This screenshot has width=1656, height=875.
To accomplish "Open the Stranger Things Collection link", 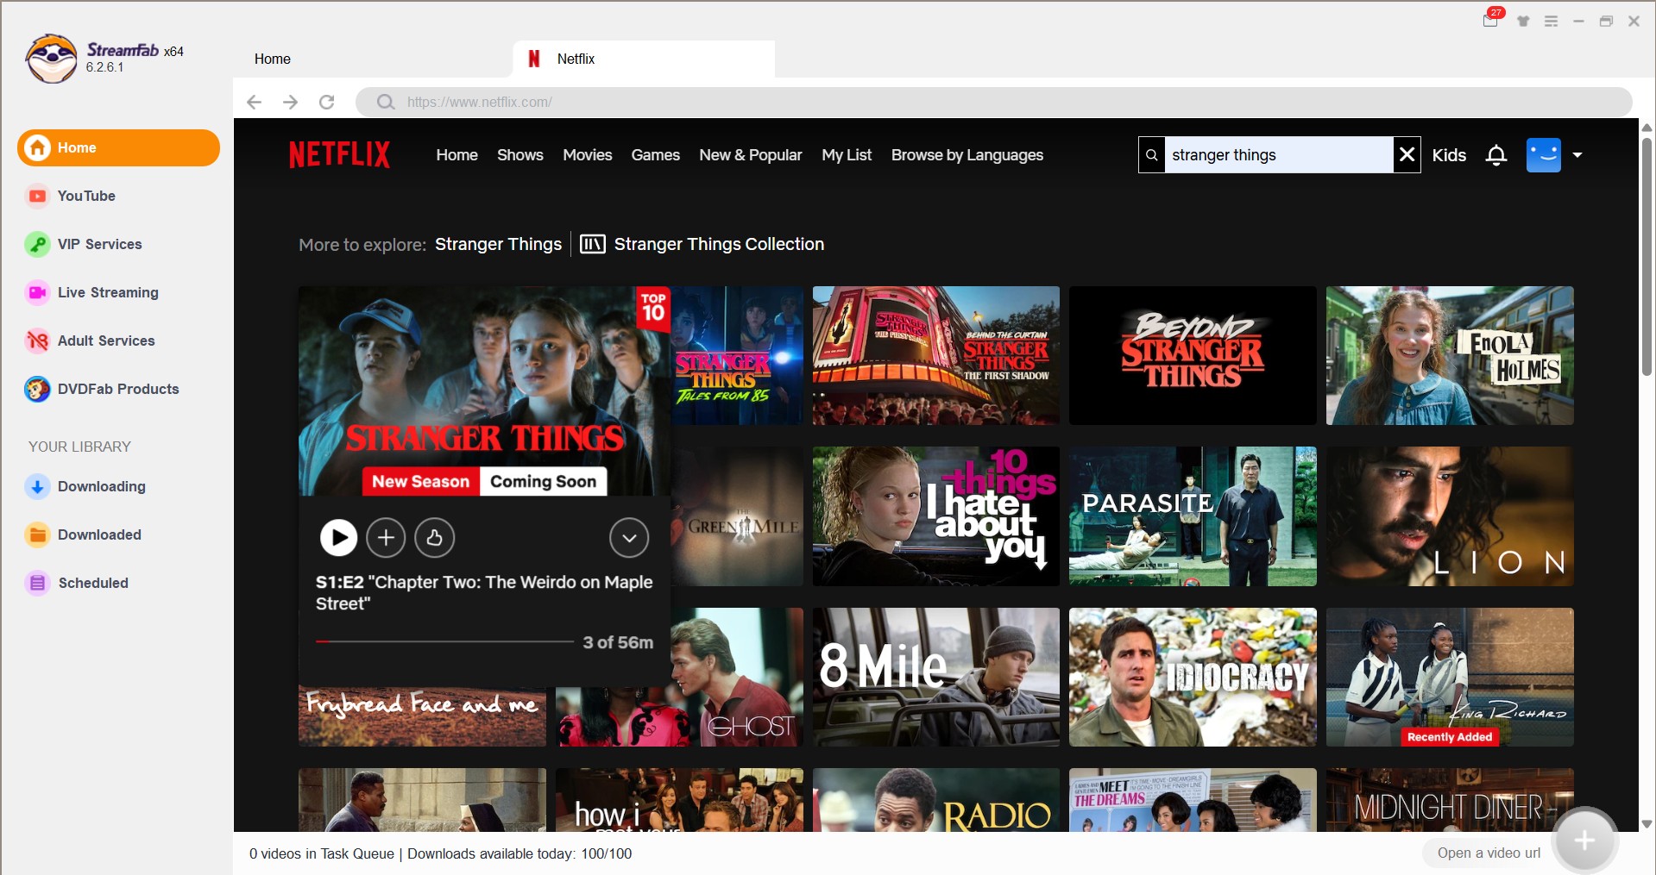I will (719, 244).
